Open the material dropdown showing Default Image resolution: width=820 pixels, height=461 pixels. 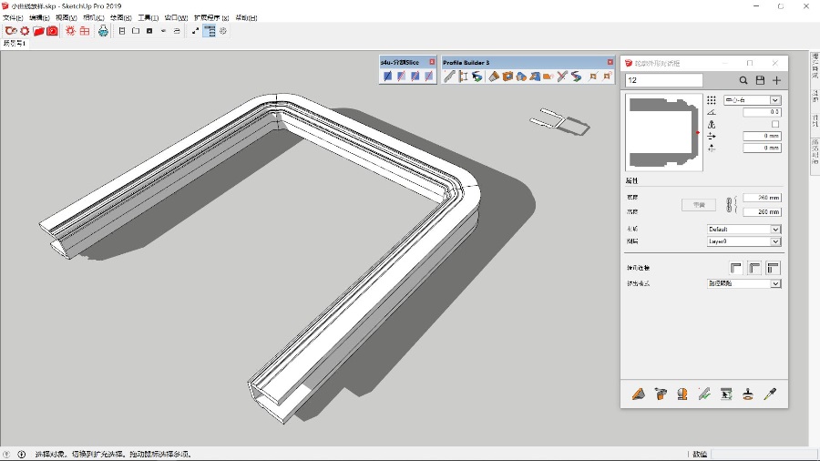[x=743, y=229]
